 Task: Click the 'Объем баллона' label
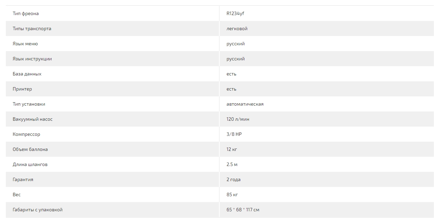point(30,150)
